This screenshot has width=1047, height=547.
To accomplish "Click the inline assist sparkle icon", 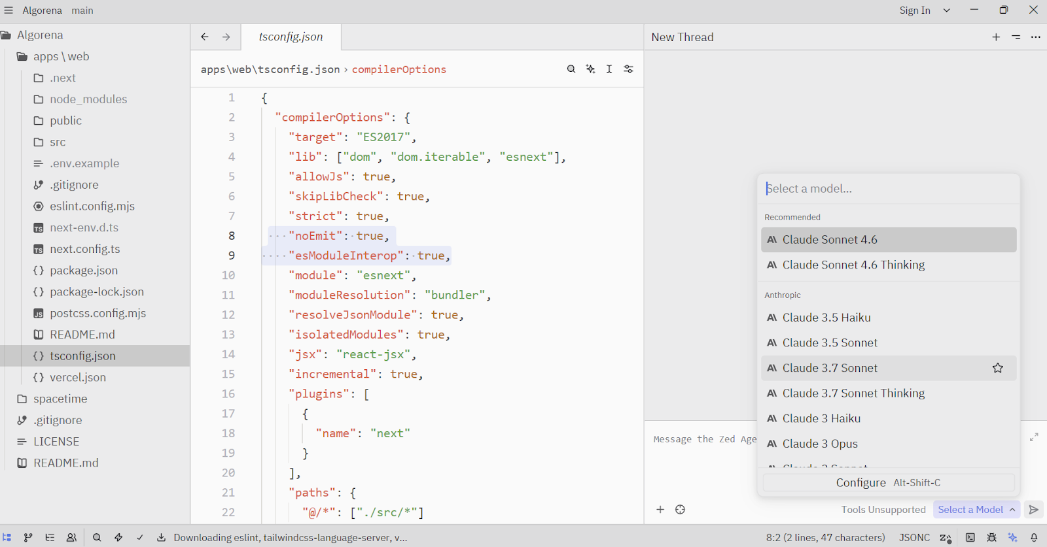I will point(590,69).
